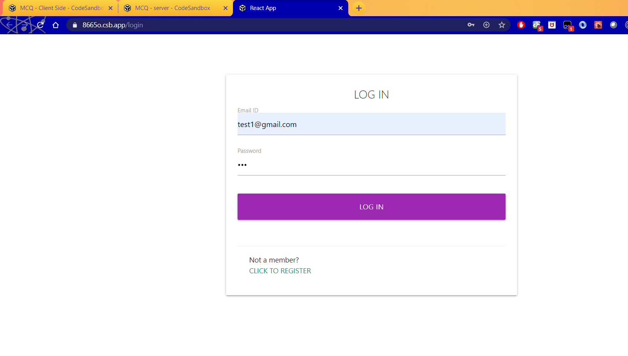Open a new browser tab

tap(358, 8)
